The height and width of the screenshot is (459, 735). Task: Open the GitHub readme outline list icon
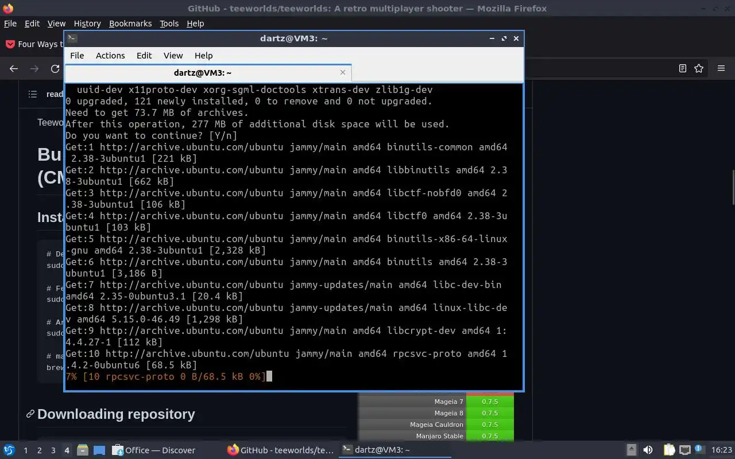coord(33,94)
